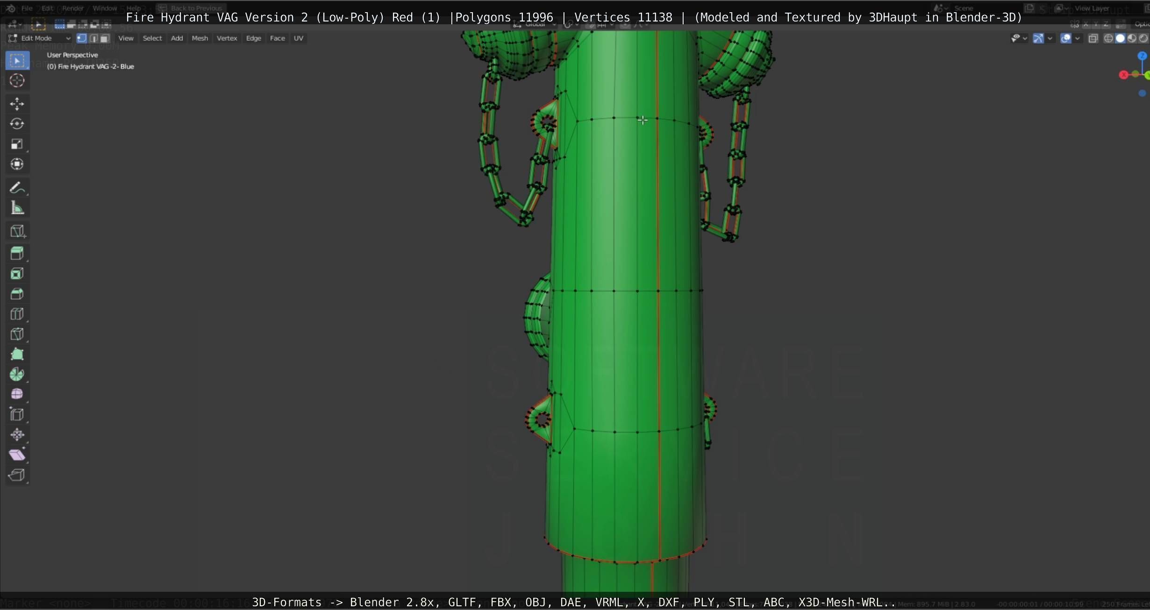Activate the Shrink/Fatten tool
The height and width of the screenshot is (610, 1150).
(17, 434)
